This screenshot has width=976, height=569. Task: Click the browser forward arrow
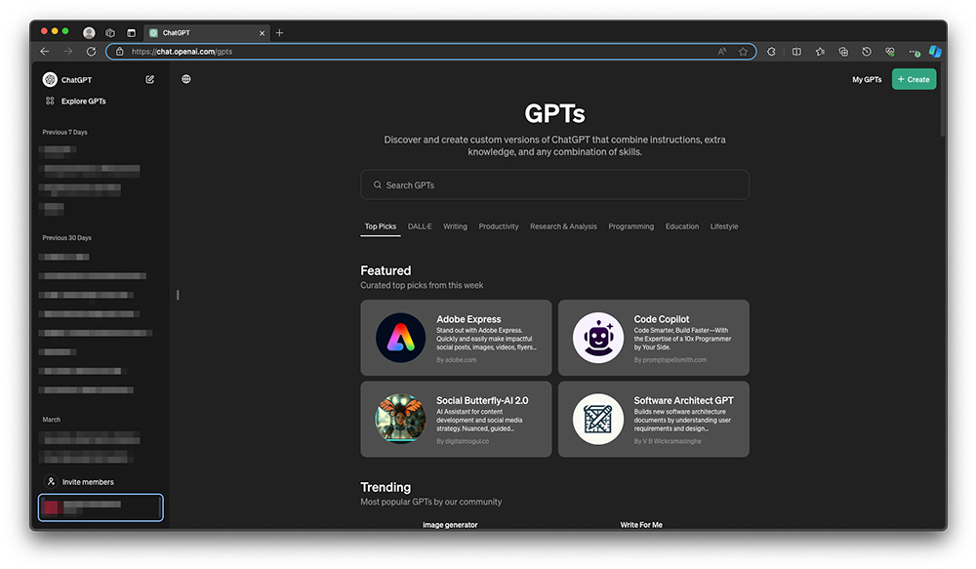pyautogui.click(x=68, y=52)
